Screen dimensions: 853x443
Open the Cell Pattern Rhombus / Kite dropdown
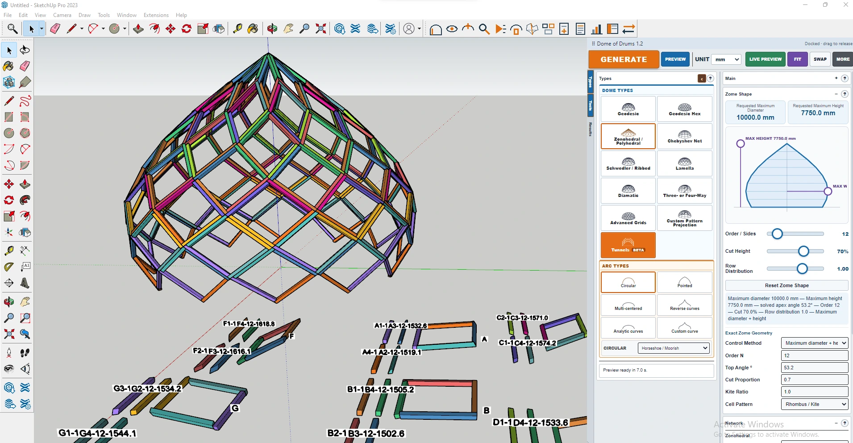[x=815, y=404]
